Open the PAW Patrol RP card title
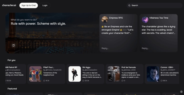 click(x=11, y=67)
